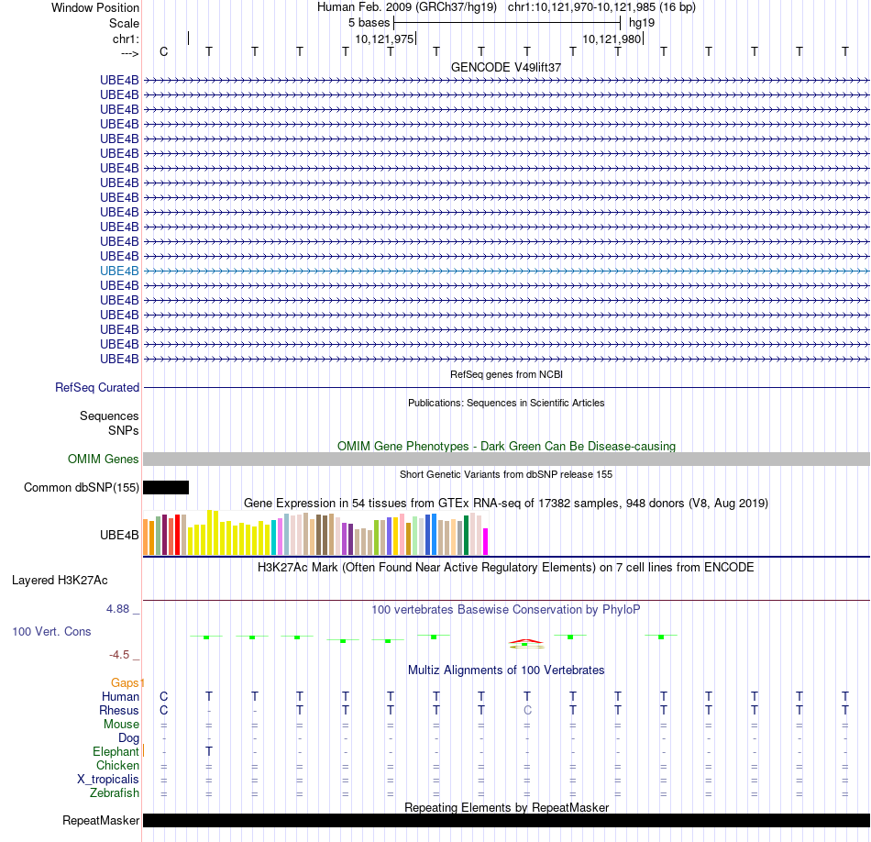Screen dimensions: 871x842
Task: Click the OMIM Genes side label
Action: [x=104, y=460]
